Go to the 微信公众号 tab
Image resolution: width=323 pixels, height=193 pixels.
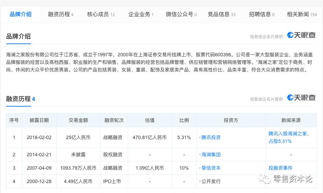181,14
